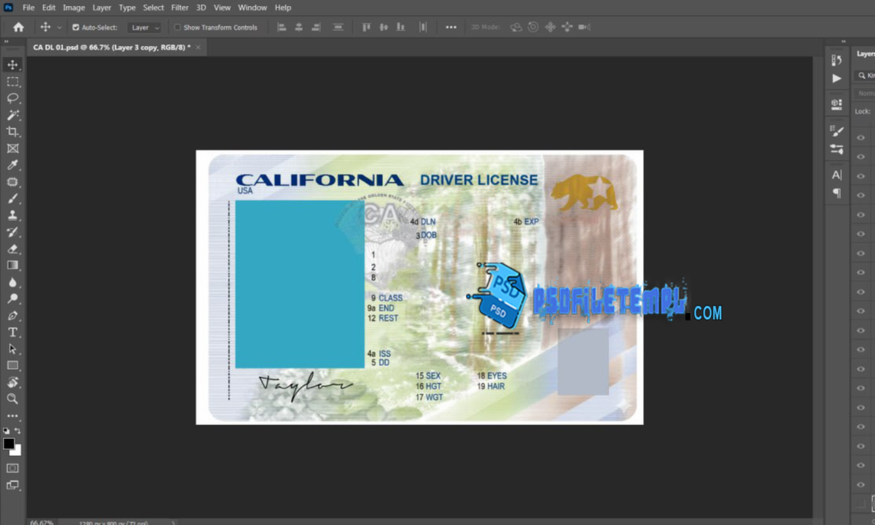Screen dimensions: 875x525
Task: Select the Rectangle shape tool
Action: [x=12, y=366]
